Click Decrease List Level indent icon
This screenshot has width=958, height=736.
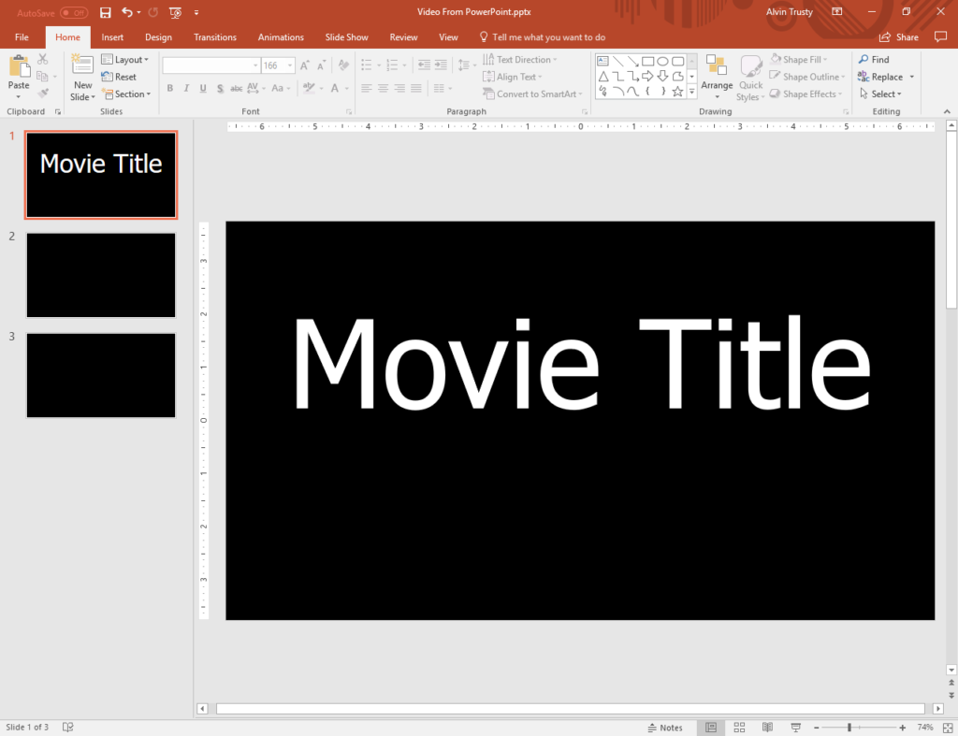pos(424,65)
